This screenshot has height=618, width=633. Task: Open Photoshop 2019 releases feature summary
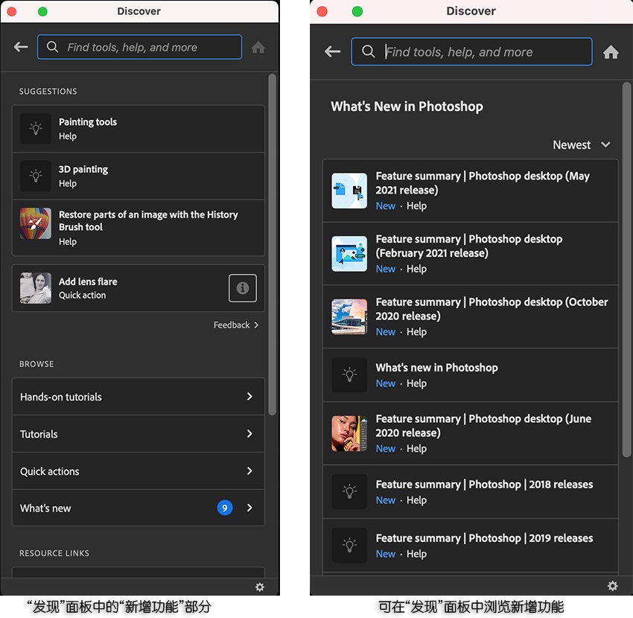coord(471,546)
